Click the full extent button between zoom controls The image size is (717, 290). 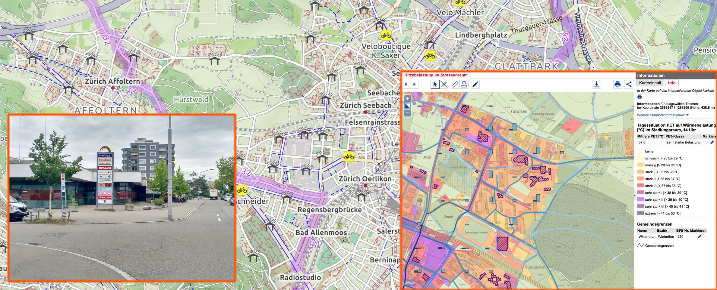click(407, 106)
